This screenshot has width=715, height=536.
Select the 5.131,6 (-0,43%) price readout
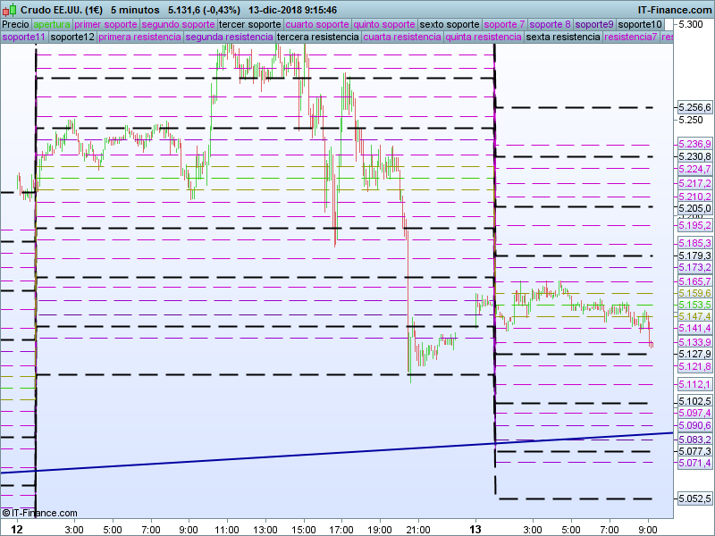pos(204,10)
